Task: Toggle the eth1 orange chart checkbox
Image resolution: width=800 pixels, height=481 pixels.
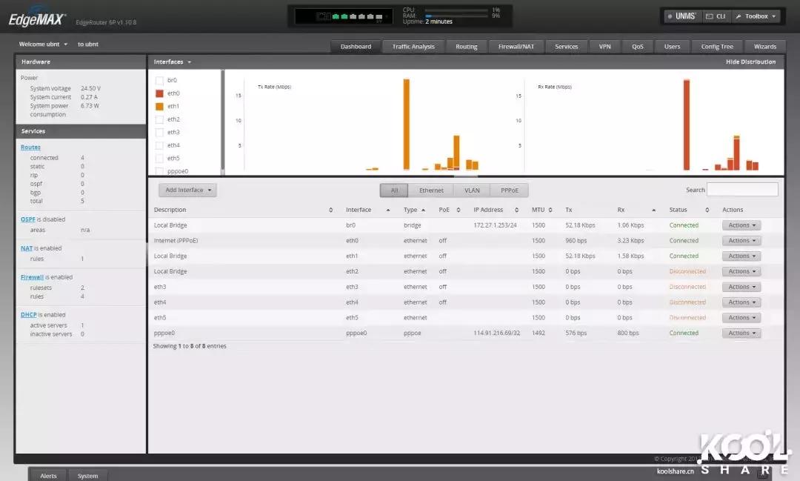Action: click(x=159, y=106)
